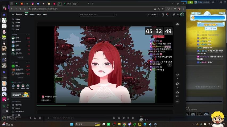Open the Windows Start menu
This screenshot has width=227, height=127.
tap(72, 124)
